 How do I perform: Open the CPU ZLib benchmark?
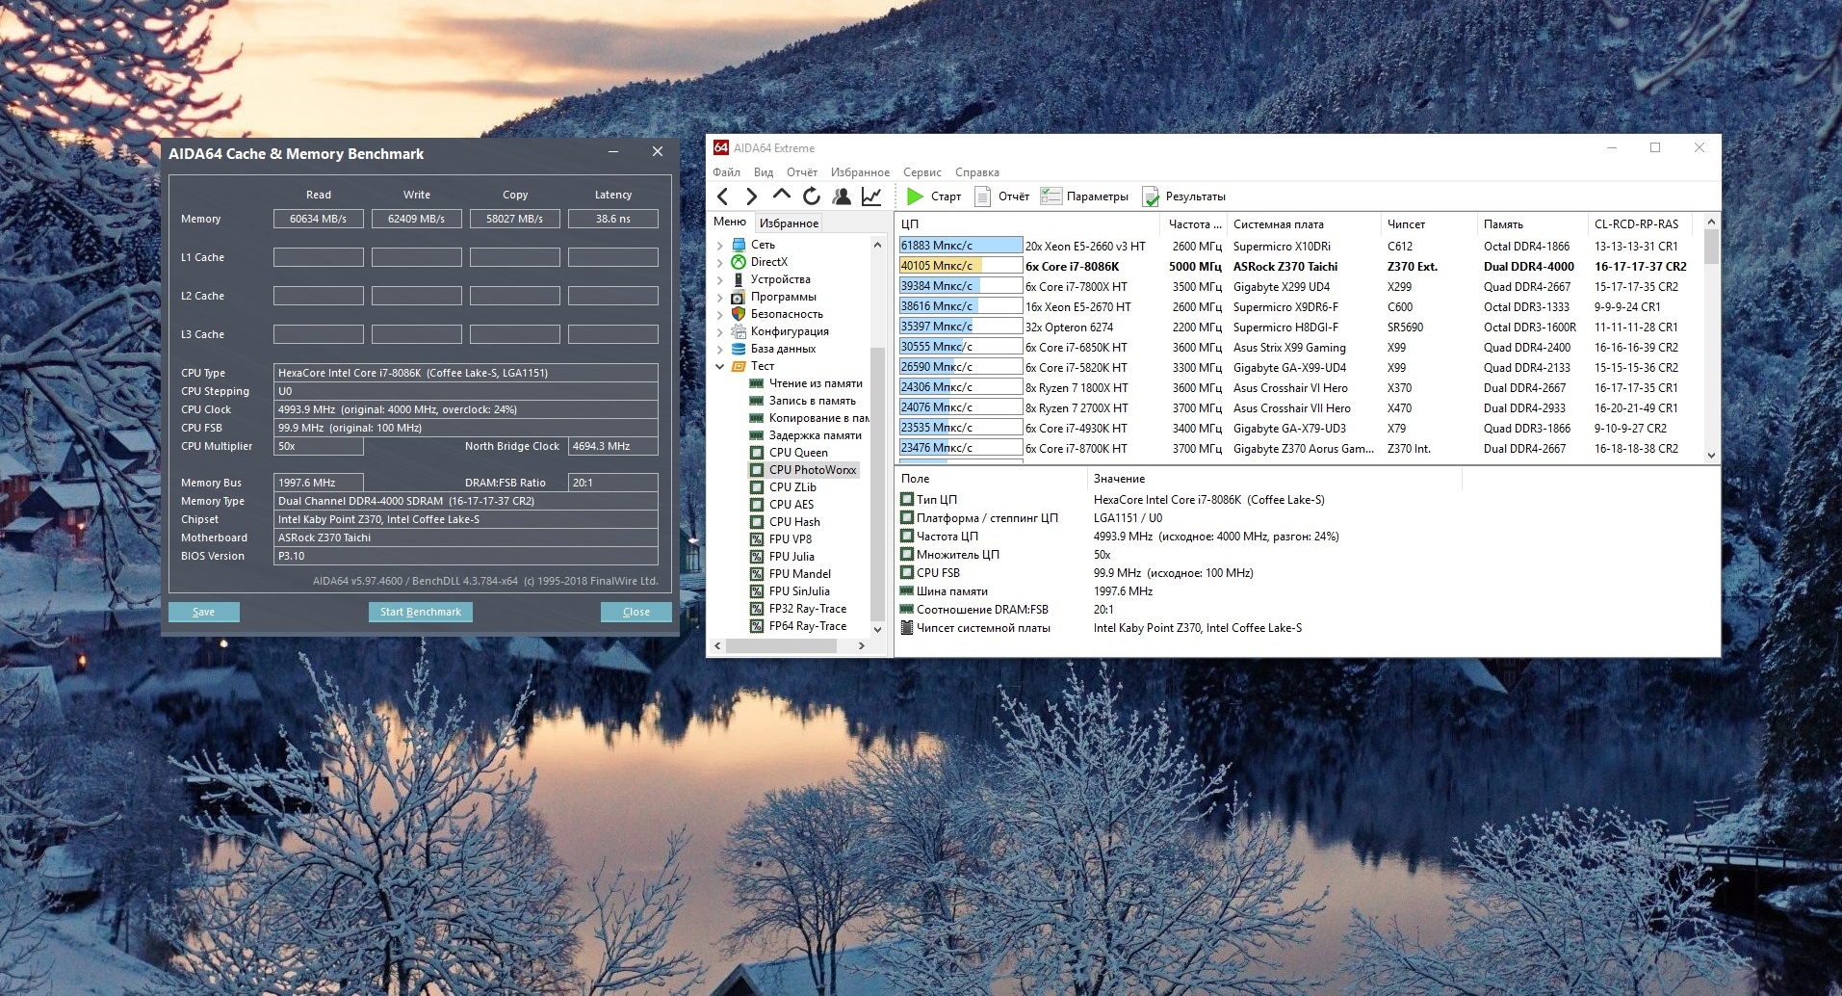click(792, 487)
